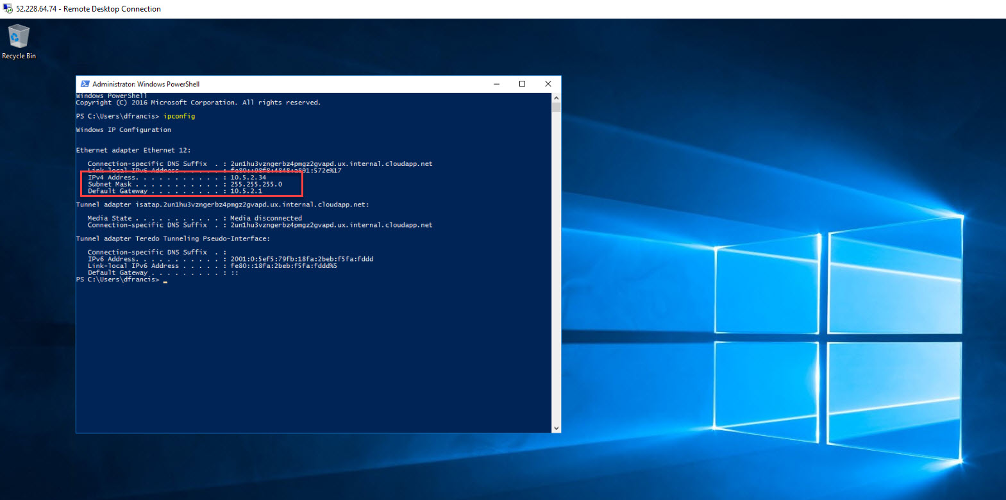This screenshot has height=500, width=1006.
Task: Click the PowerShell scrollbar down arrow
Action: [556, 428]
